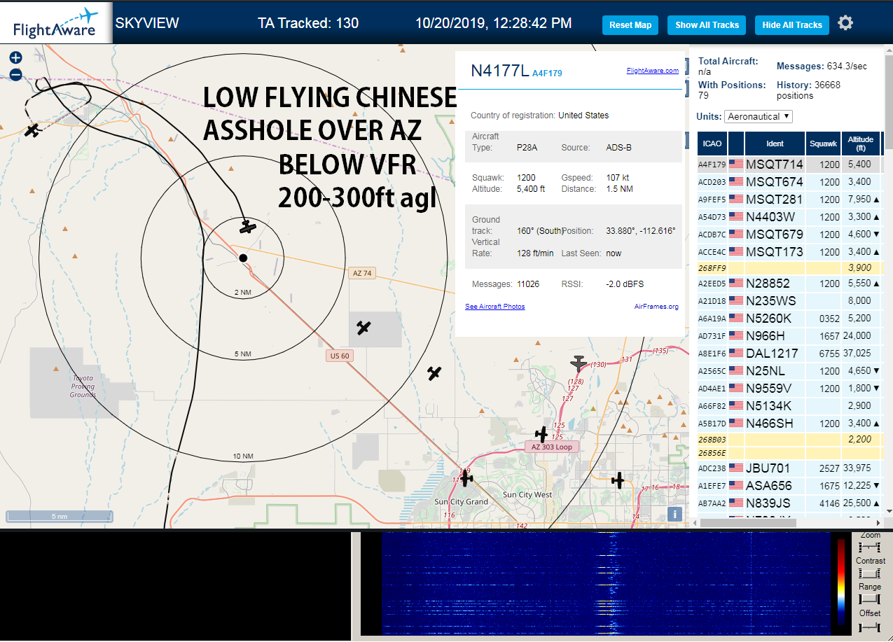Select the aircraft icon east of Sun City West
Image resolution: width=893 pixels, height=642 pixels.
[618, 480]
